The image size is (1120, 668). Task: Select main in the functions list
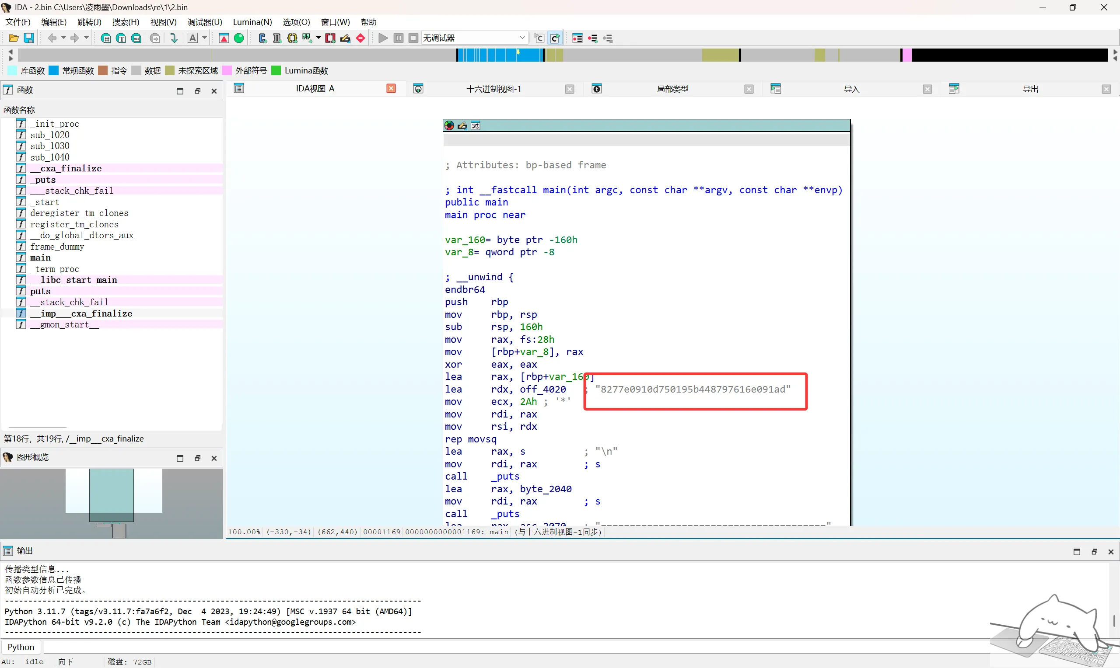pos(40,257)
